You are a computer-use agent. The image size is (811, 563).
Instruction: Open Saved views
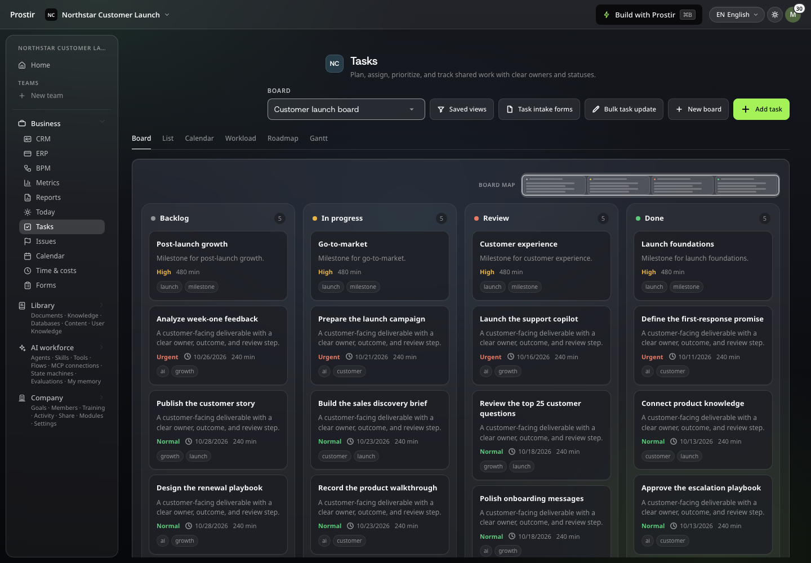[462, 109]
